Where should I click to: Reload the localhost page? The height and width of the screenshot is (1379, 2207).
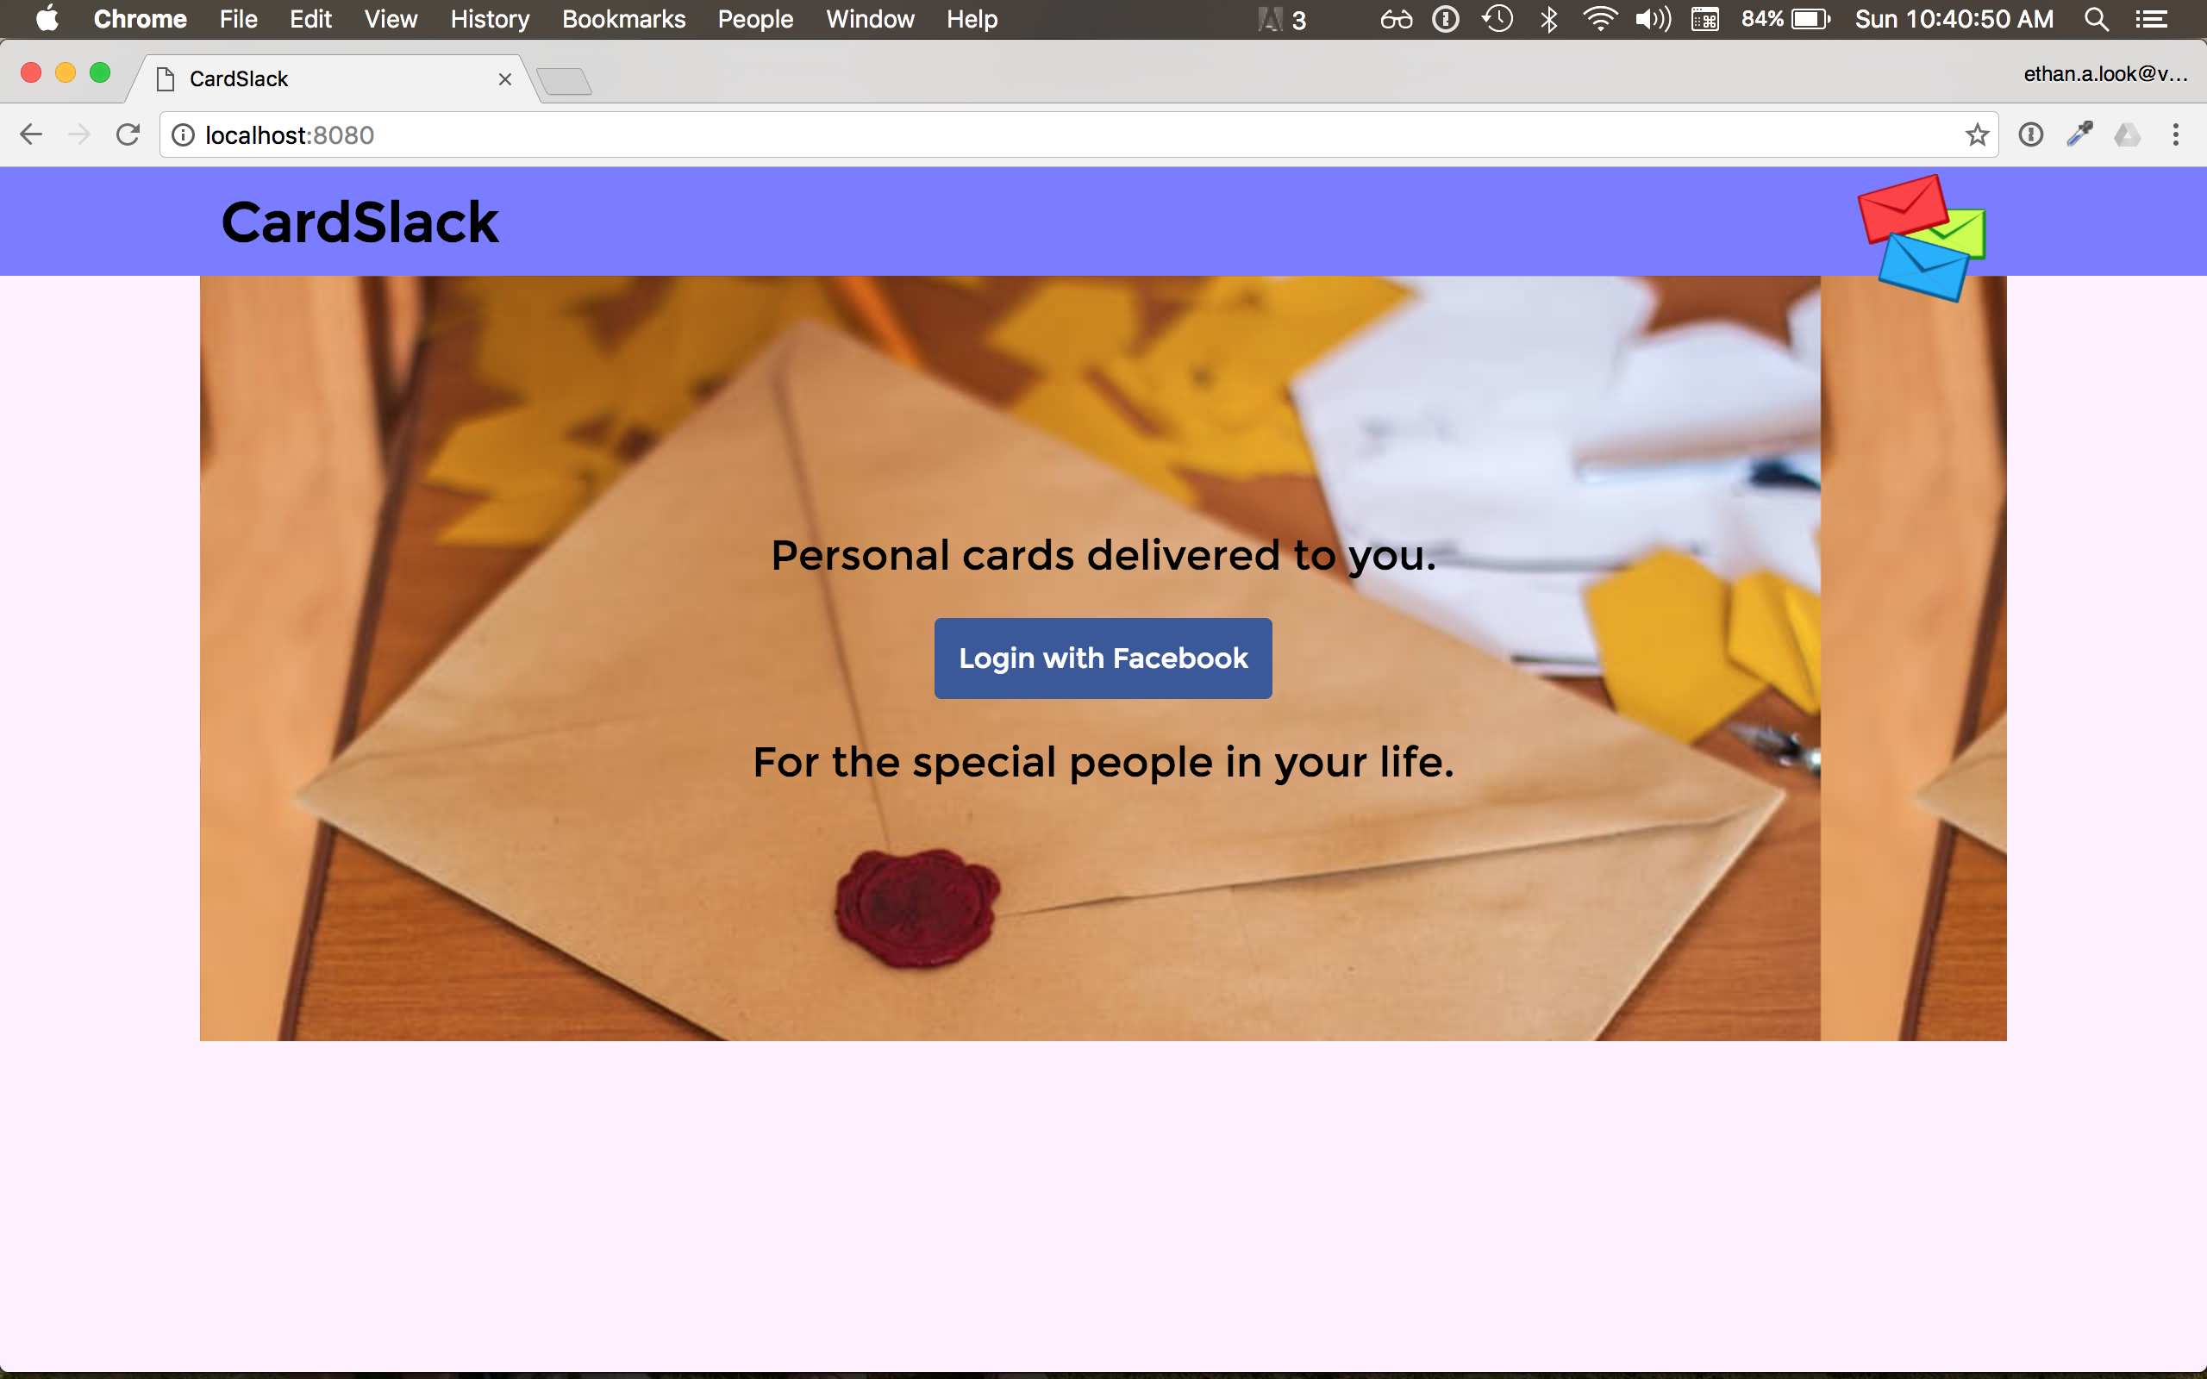[128, 135]
